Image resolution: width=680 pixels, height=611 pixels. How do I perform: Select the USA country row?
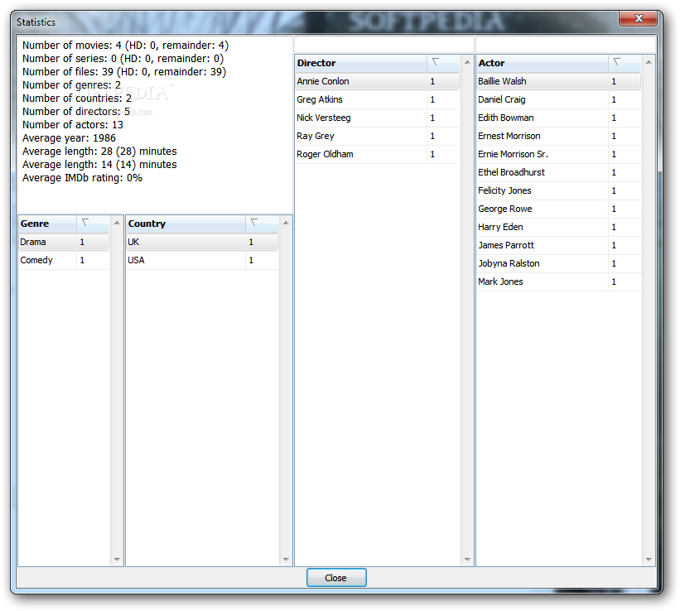point(202,260)
